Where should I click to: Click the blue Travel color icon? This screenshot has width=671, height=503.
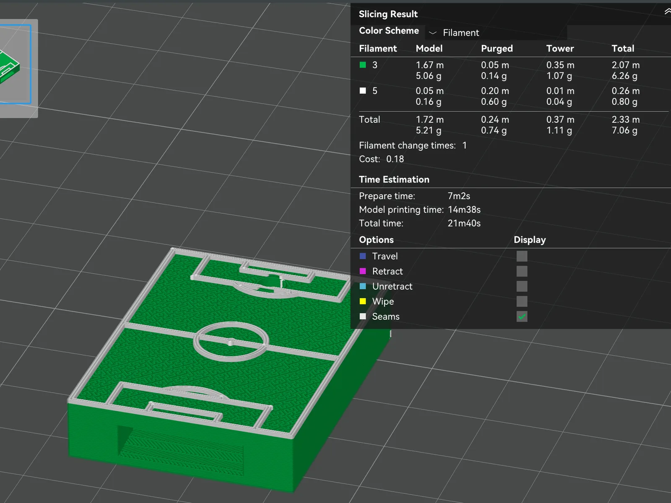pos(363,256)
